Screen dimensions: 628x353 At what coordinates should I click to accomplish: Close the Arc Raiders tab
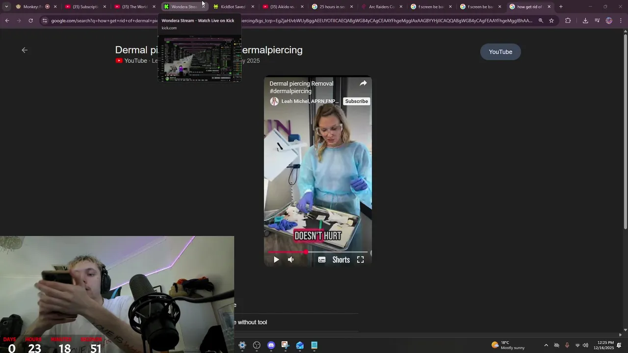point(401,7)
